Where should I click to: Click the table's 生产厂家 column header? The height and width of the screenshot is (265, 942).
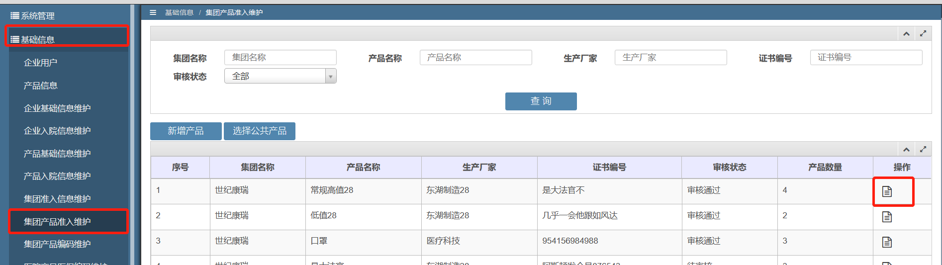coord(479,168)
